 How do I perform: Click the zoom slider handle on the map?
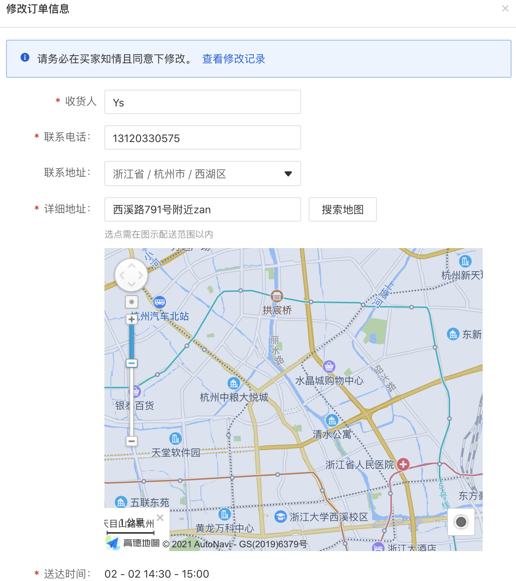(x=132, y=363)
